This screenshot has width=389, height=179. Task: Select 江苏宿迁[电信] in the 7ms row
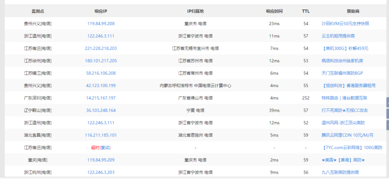pyautogui.click(x=38, y=48)
